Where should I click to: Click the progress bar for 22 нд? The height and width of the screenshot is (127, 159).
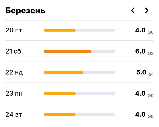(x=79, y=72)
